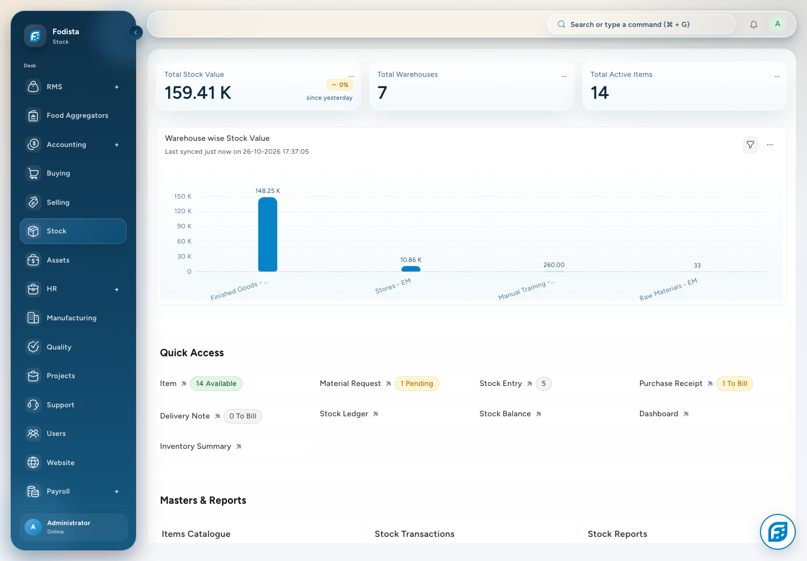This screenshot has width=807, height=561.
Task: Click the Accounting coin icon
Action: coord(34,145)
